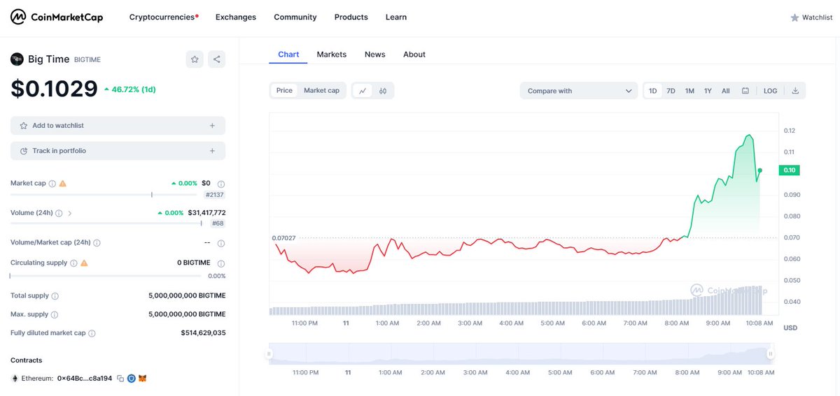
Task: Select the 1Y time range
Action: click(708, 91)
